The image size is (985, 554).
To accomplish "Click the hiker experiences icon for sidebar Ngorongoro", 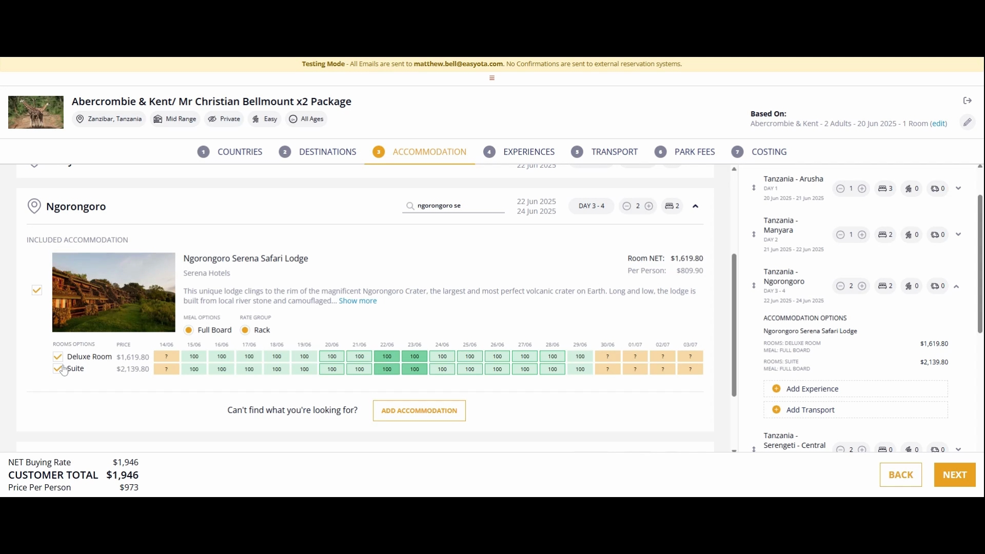I will [x=909, y=286].
